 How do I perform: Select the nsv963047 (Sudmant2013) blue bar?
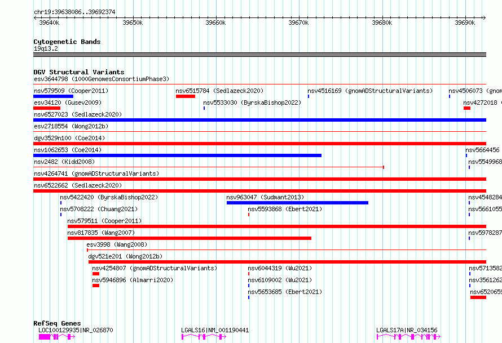297,203
